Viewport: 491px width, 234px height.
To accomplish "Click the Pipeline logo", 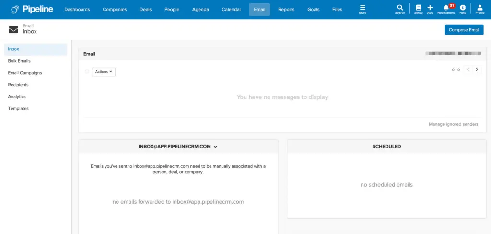I will point(32,10).
